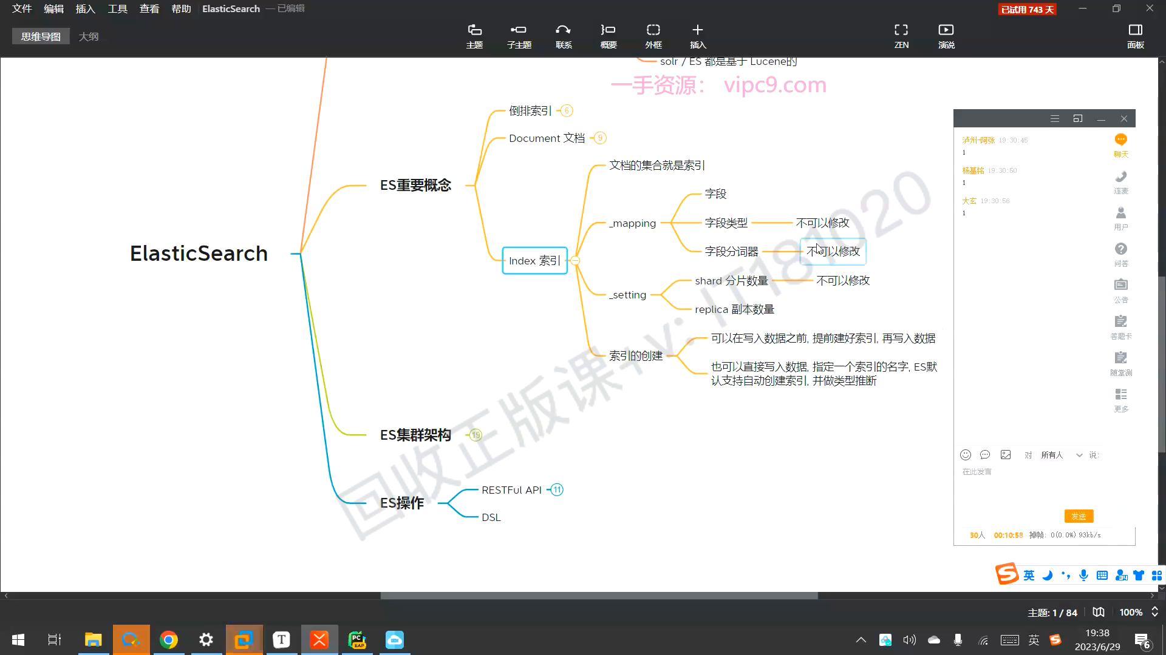The width and height of the screenshot is (1166, 655).
Task: Click the 概要 summary icon
Action: [x=608, y=36]
